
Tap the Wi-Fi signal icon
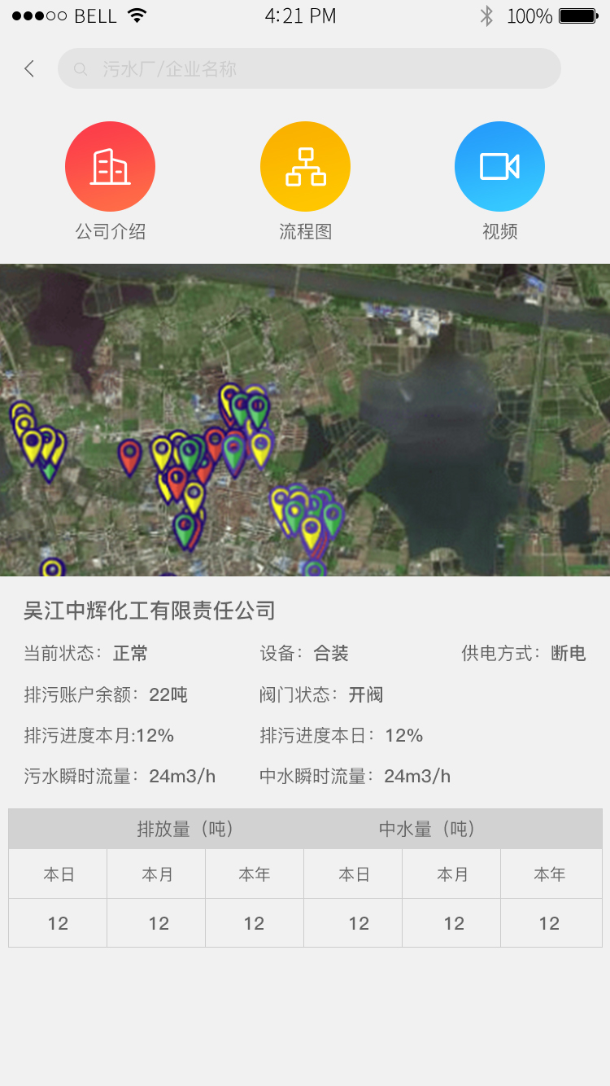pos(137,15)
